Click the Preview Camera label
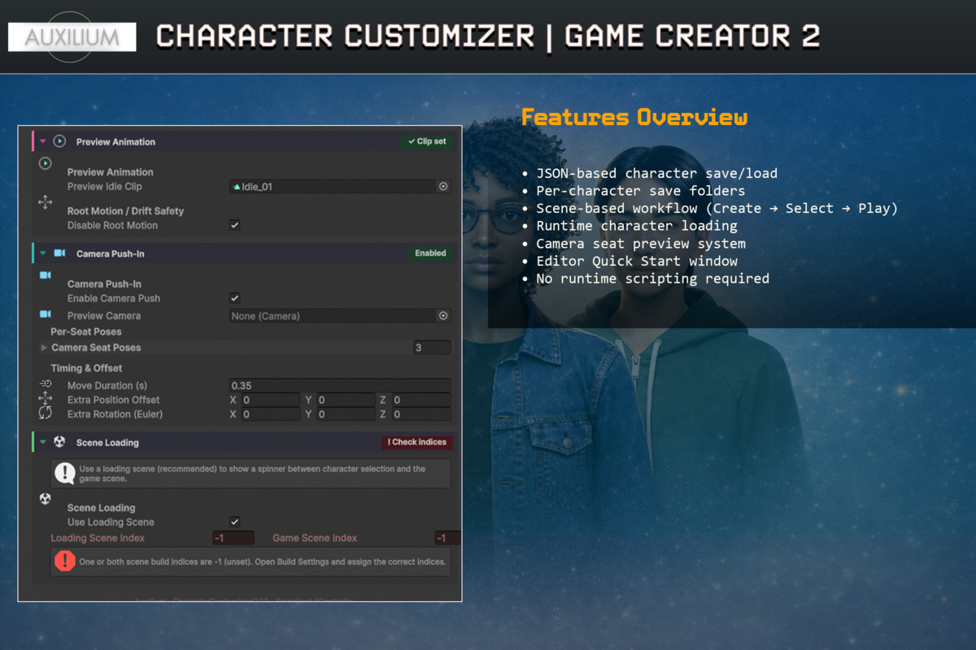976x650 pixels. 104,315
